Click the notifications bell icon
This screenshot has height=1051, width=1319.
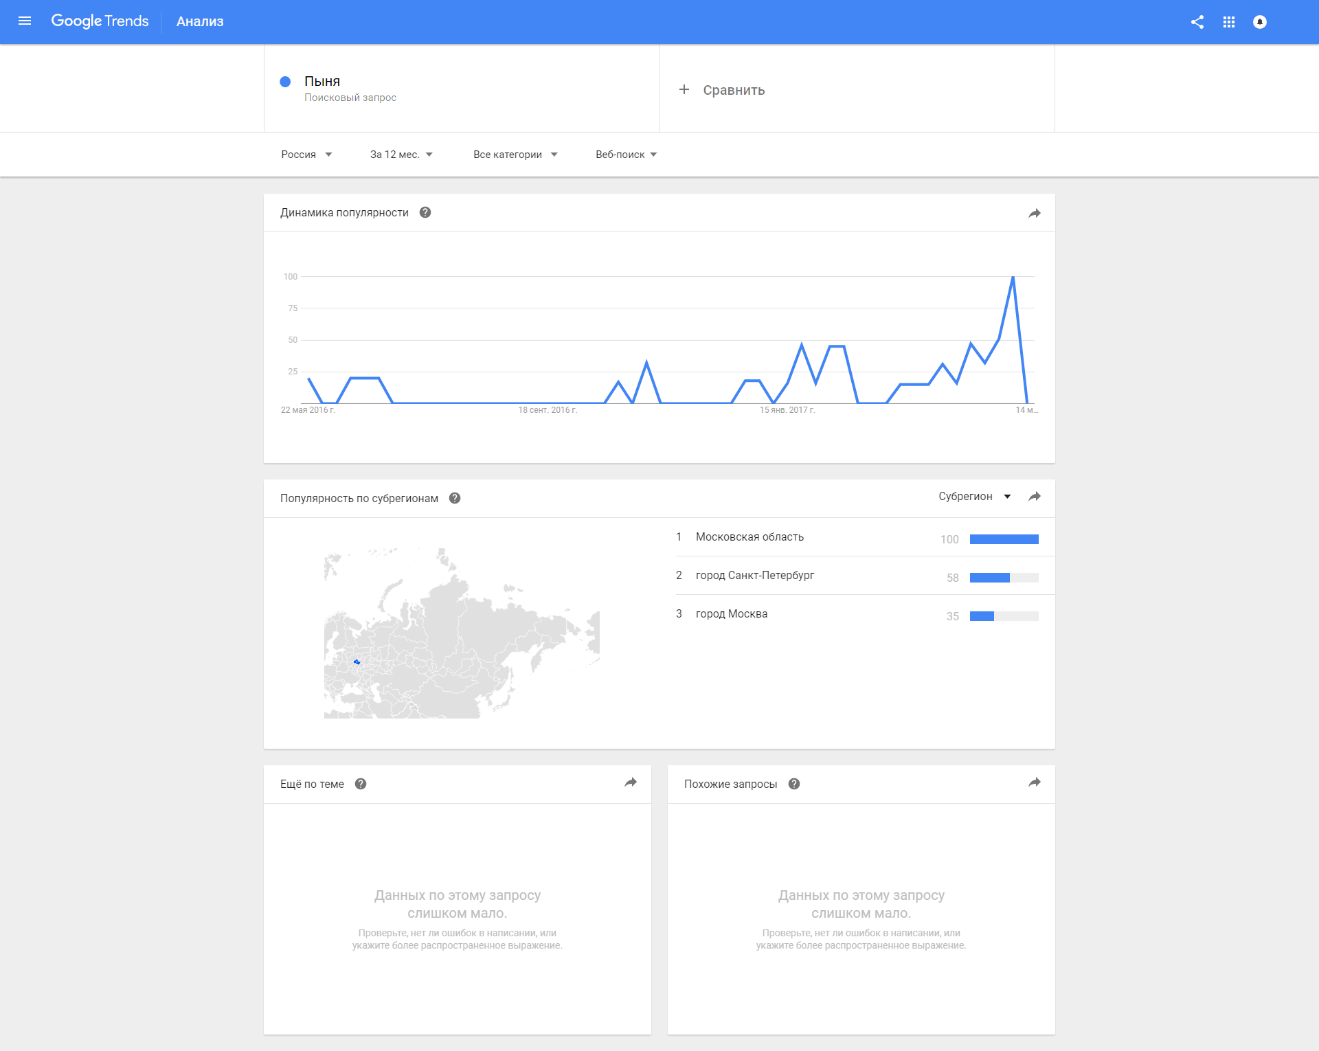(x=1260, y=22)
